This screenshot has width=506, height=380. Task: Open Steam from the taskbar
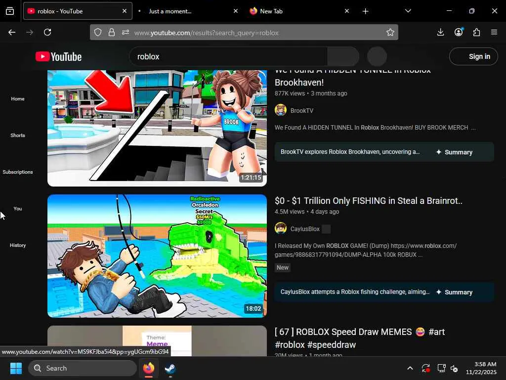click(170, 368)
